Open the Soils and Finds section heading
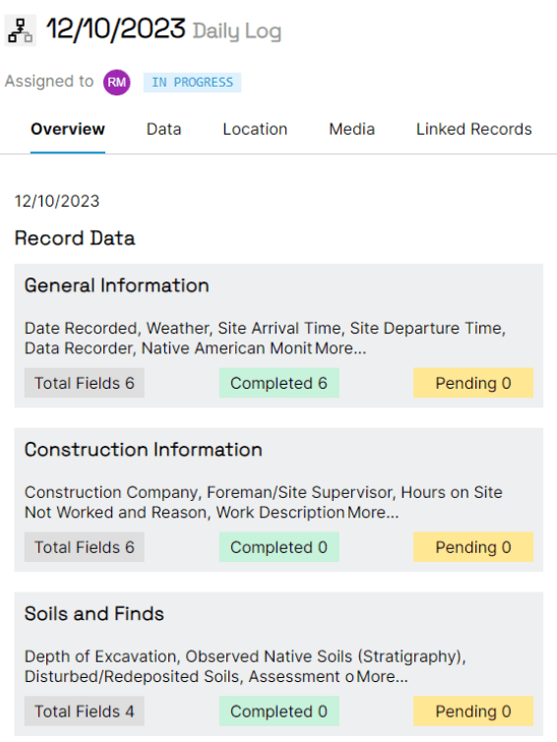The image size is (557, 742). point(93,614)
